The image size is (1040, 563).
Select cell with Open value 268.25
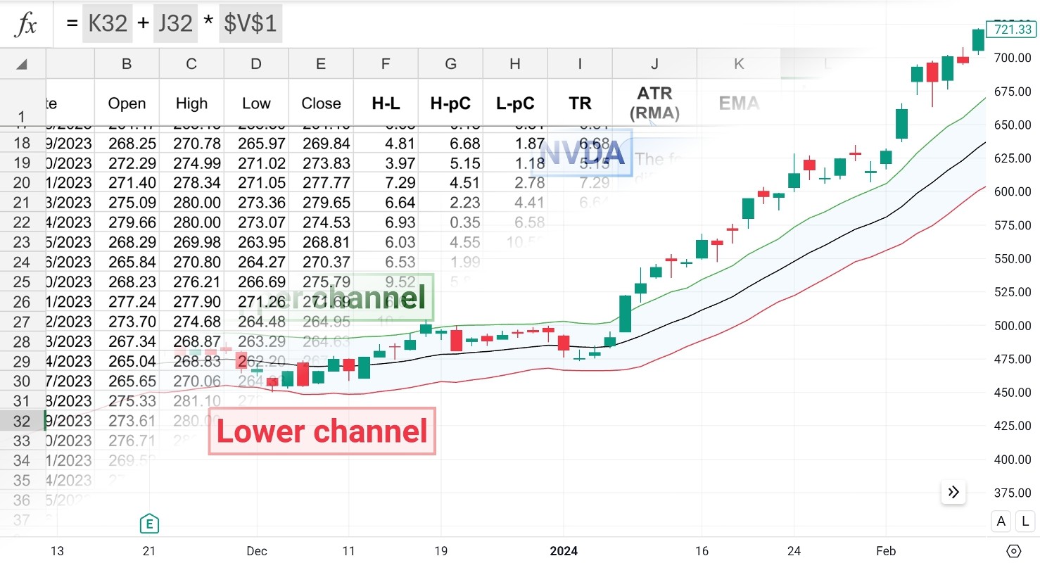pos(127,144)
